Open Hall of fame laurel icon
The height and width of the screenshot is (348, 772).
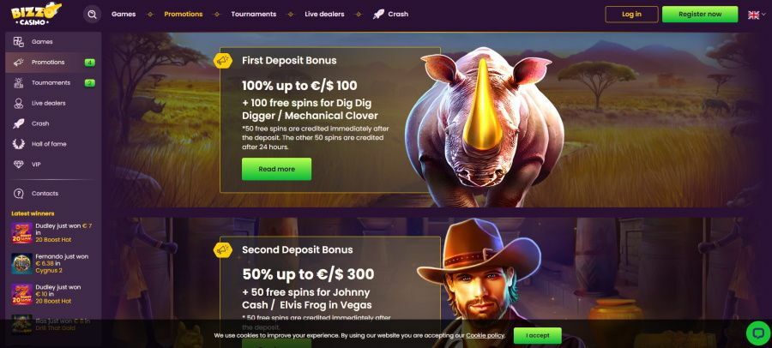(19, 144)
